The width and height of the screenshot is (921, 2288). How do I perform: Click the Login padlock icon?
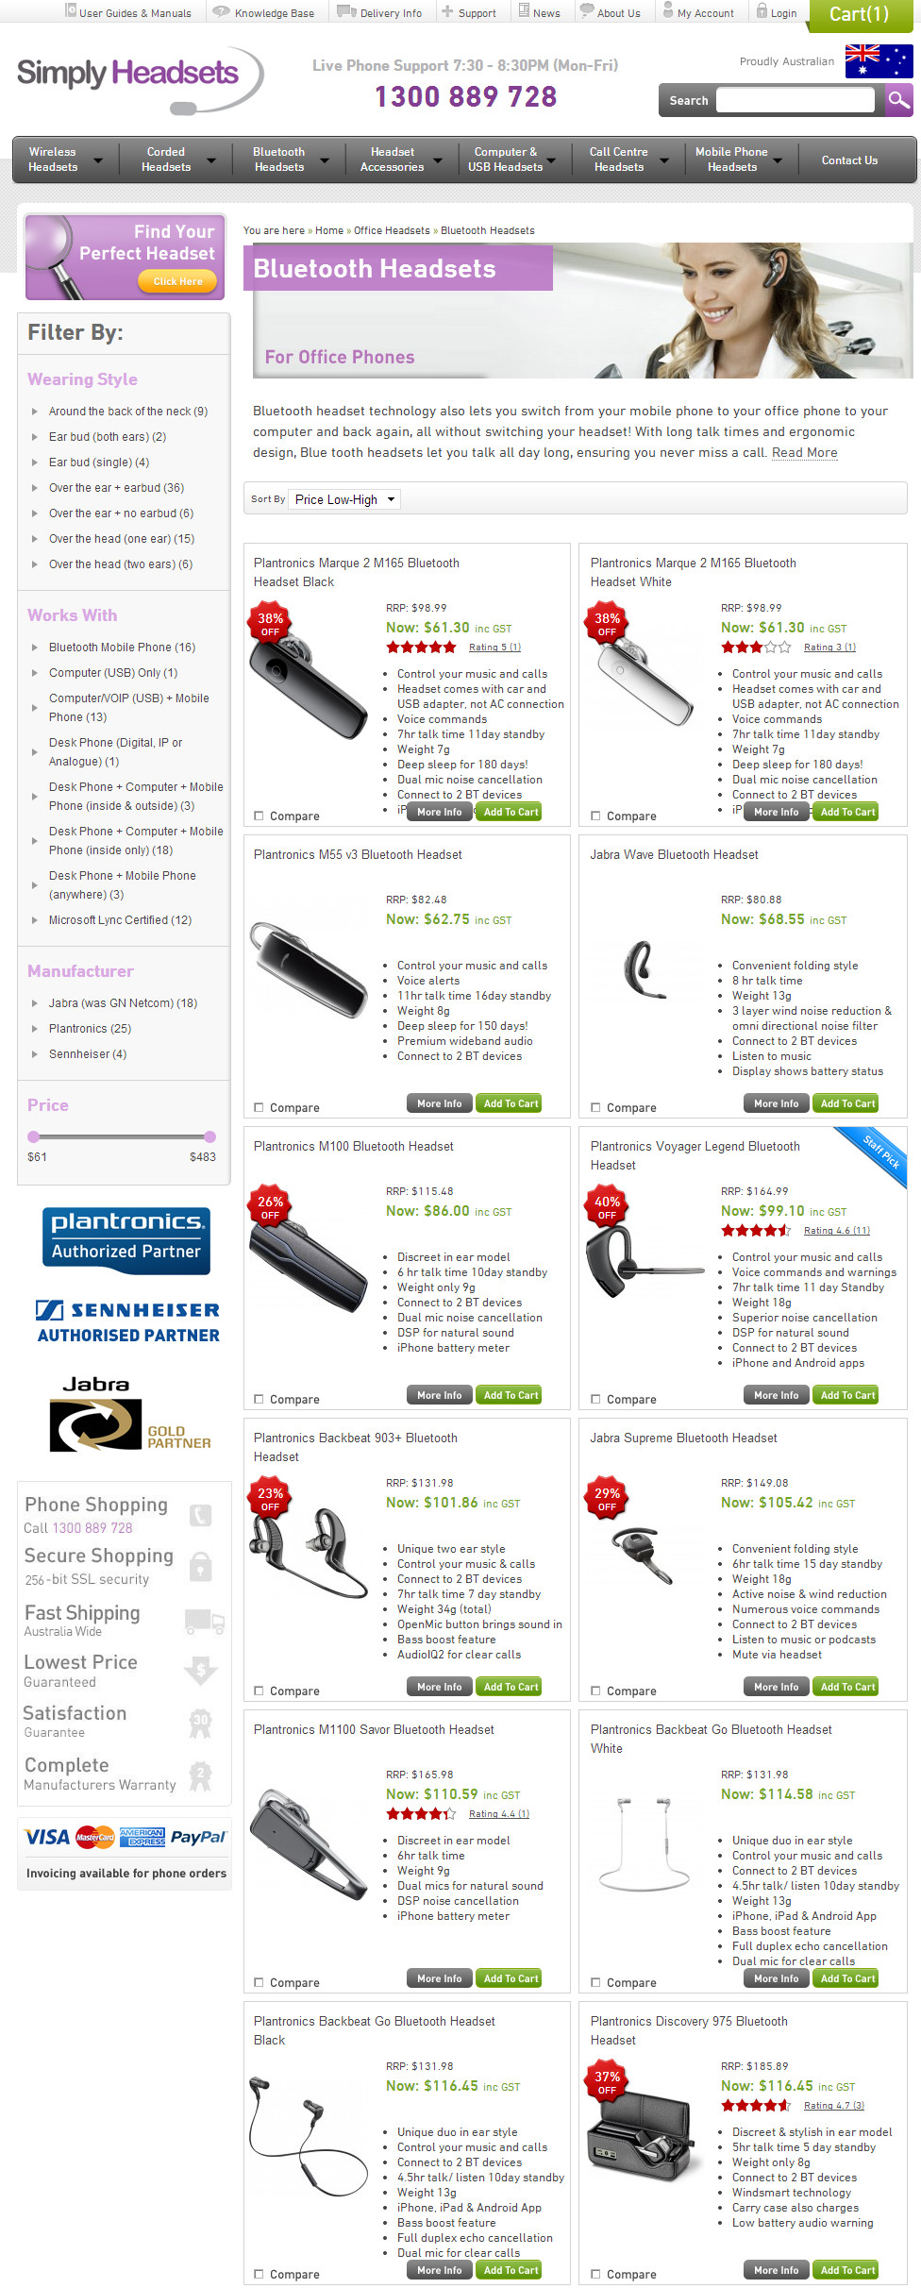click(x=762, y=10)
